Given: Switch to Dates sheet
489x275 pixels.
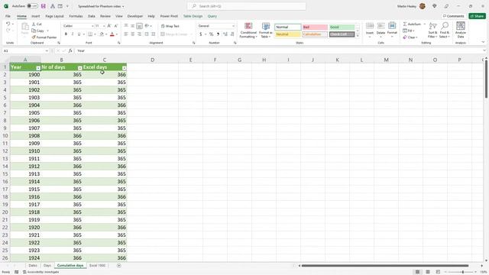Looking at the screenshot, I should [x=33, y=266].
